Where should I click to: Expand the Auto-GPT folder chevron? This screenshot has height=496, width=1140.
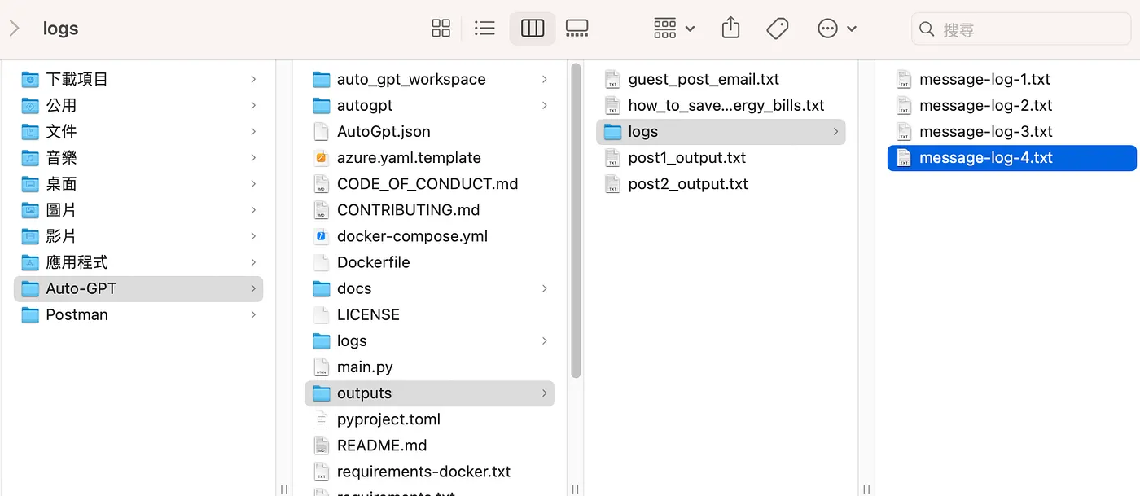point(253,288)
